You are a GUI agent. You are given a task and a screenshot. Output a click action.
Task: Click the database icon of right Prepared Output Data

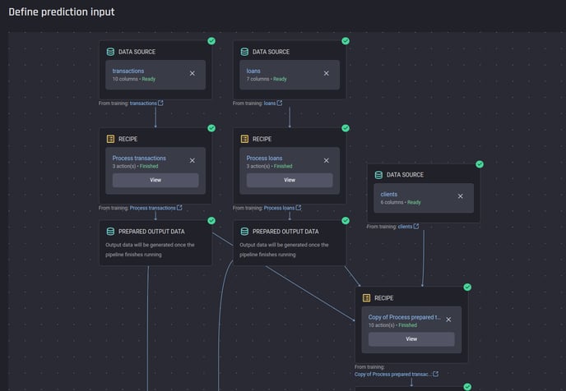coord(244,232)
